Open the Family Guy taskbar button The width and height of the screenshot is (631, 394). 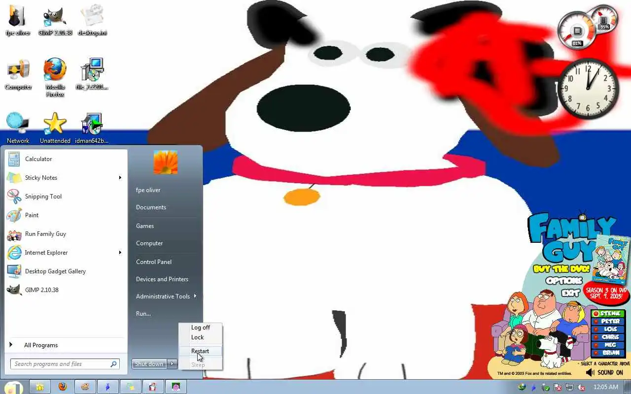click(153, 387)
